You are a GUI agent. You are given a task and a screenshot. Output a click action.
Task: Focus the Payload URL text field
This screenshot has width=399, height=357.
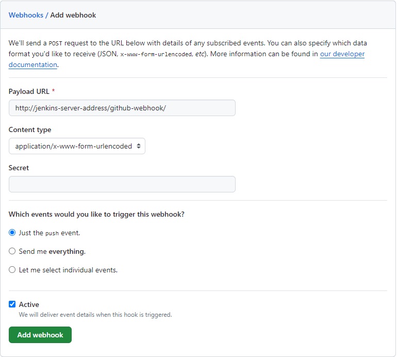pyautogui.click(x=122, y=108)
